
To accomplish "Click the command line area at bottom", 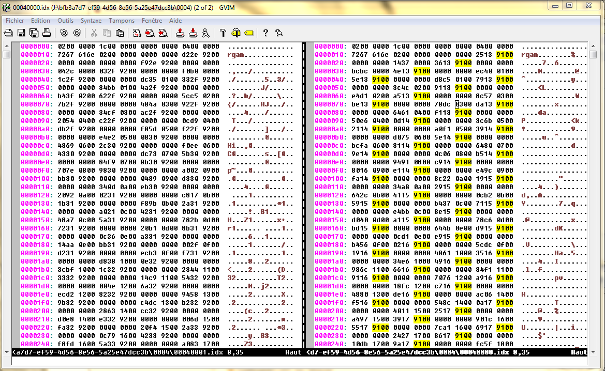I will pyautogui.click(x=300, y=361).
